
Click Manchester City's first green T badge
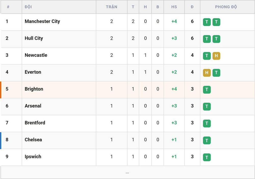[x=207, y=22]
